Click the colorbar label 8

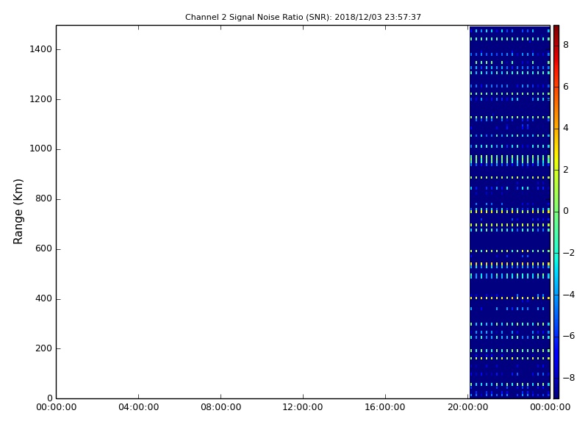point(566,45)
